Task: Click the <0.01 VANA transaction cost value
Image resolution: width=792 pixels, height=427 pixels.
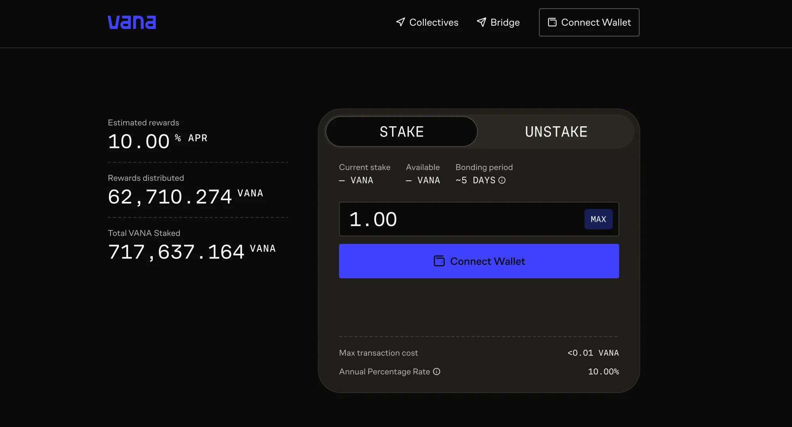Action: click(593, 353)
